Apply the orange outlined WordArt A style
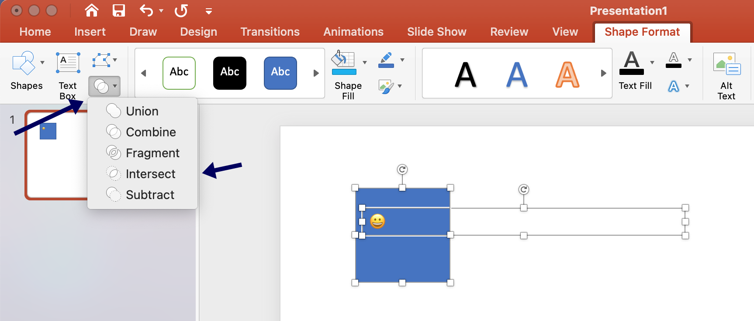The width and height of the screenshot is (754, 321). click(567, 74)
